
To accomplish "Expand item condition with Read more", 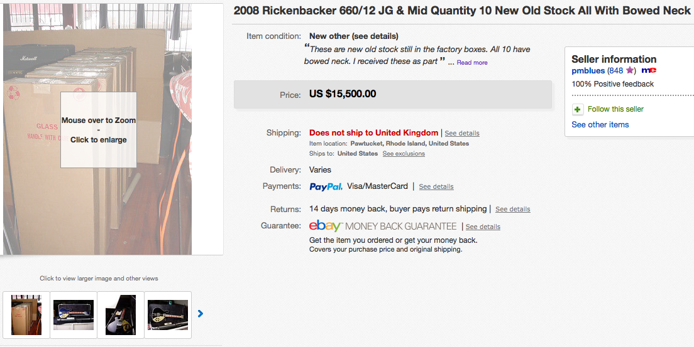I will [x=471, y=63].
